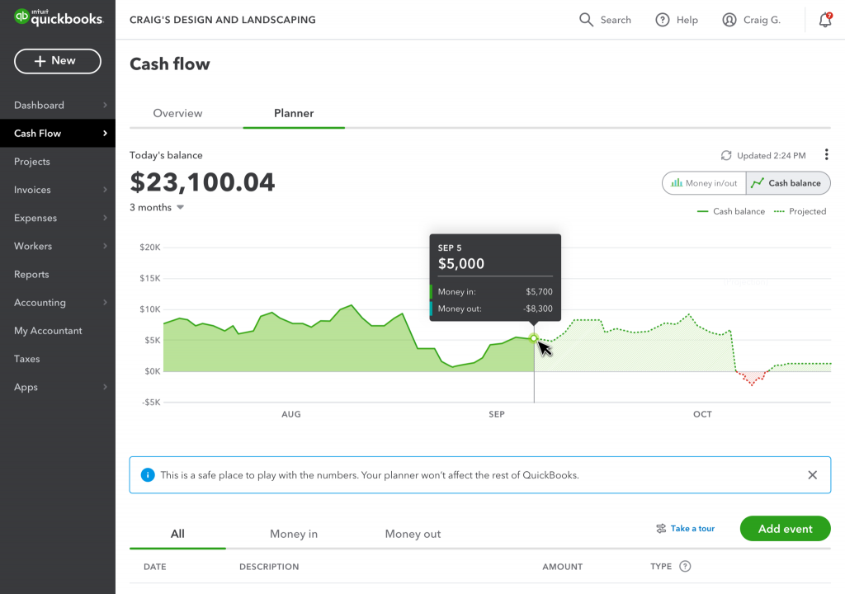Expand the Accounting sidebar submenu arrow
Screen dimensions: 845x594
click(x=105, y=303)
